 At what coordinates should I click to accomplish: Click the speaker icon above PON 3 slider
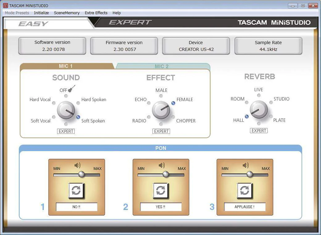tap(246, 165)
